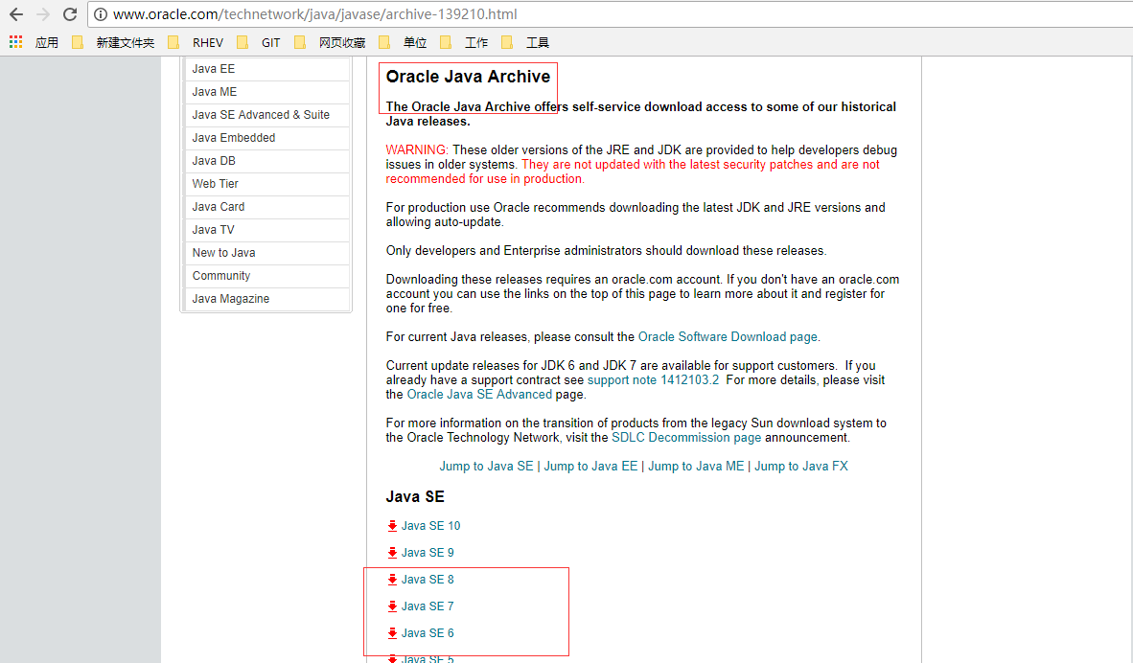Open the GIT bookmark folder

[x=259, y=42]
